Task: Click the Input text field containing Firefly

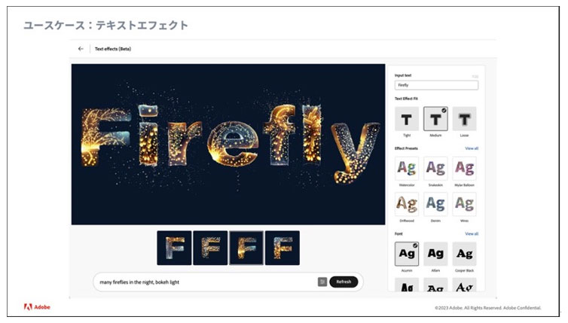Action: 436,85
